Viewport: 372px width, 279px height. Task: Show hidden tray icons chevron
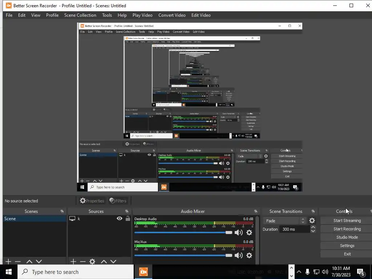[299, 272]
